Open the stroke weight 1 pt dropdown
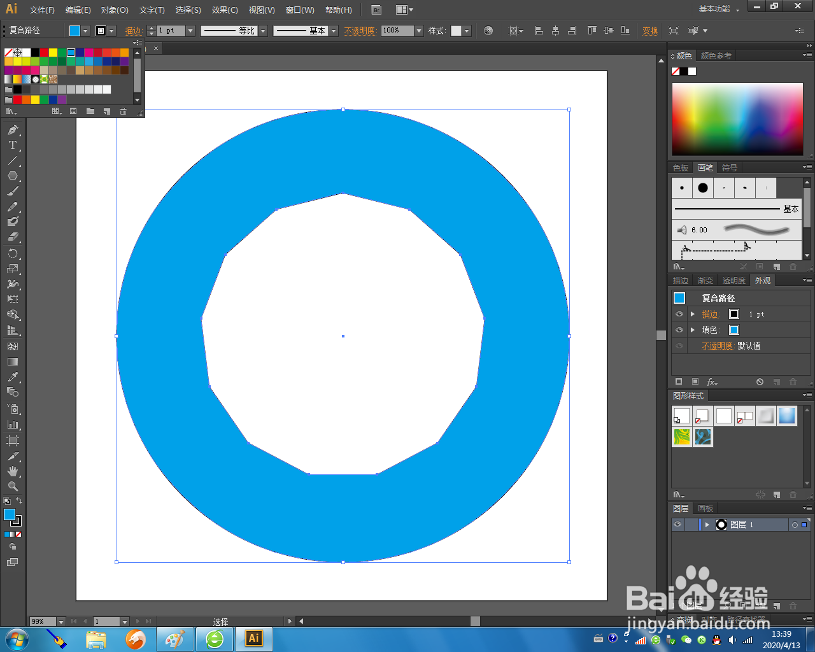Screen dimensions: 815x652 190,31
